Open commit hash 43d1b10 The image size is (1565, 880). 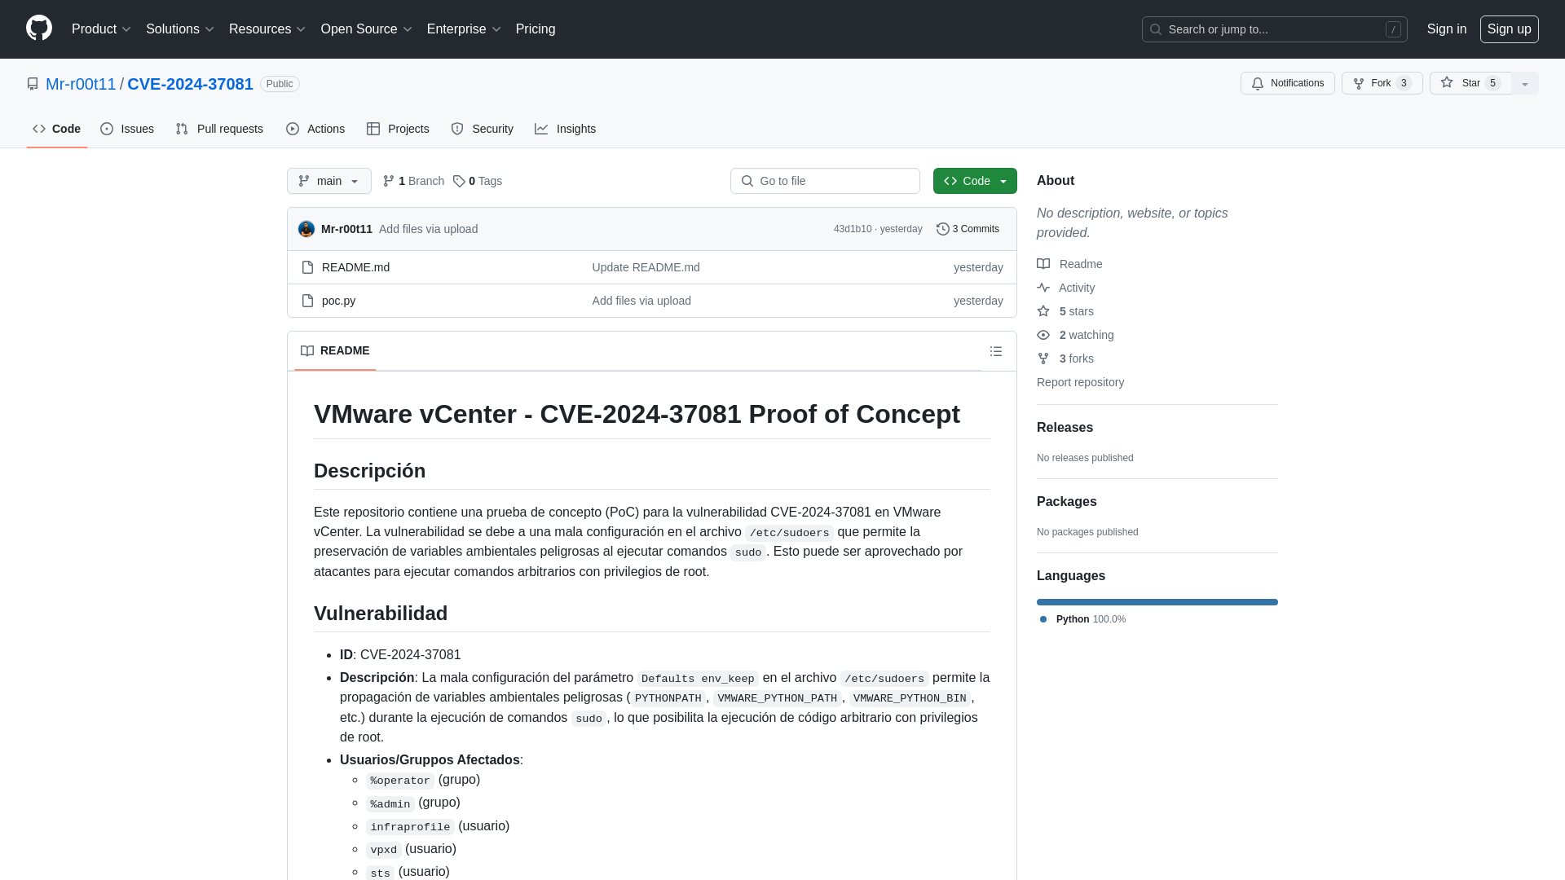(x=852, y=229)
